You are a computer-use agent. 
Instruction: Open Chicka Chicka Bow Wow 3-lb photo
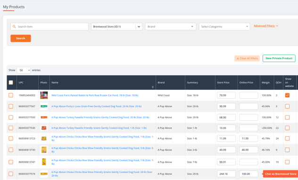pos(44,150)
